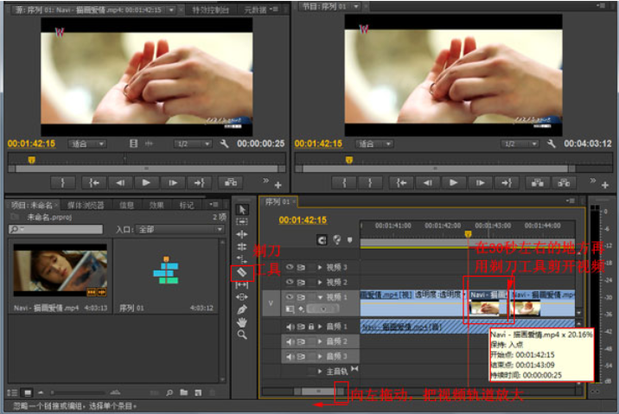Select the Selection arrow tool
Image resolution: width=619 pixels, height=414 pixels.
pyautogui.click(x=242, y=209)
